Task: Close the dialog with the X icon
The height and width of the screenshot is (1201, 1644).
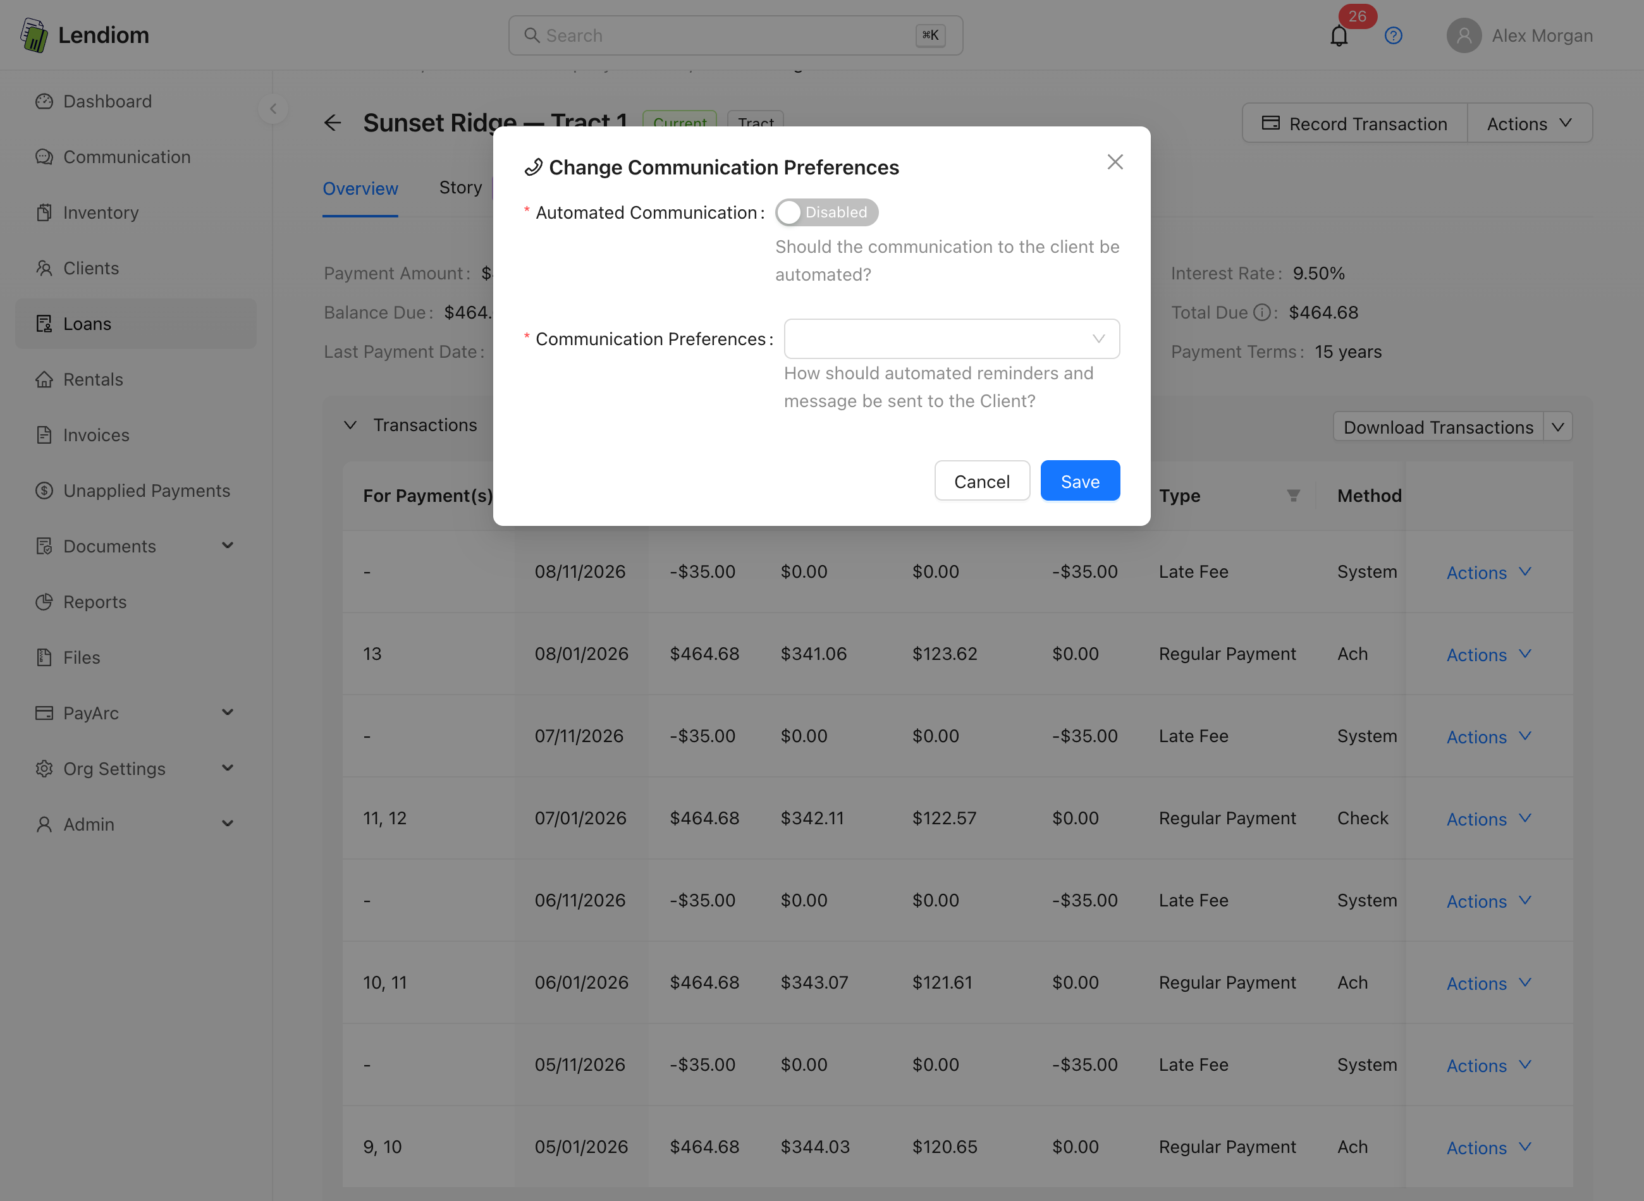Action: 1115,162
